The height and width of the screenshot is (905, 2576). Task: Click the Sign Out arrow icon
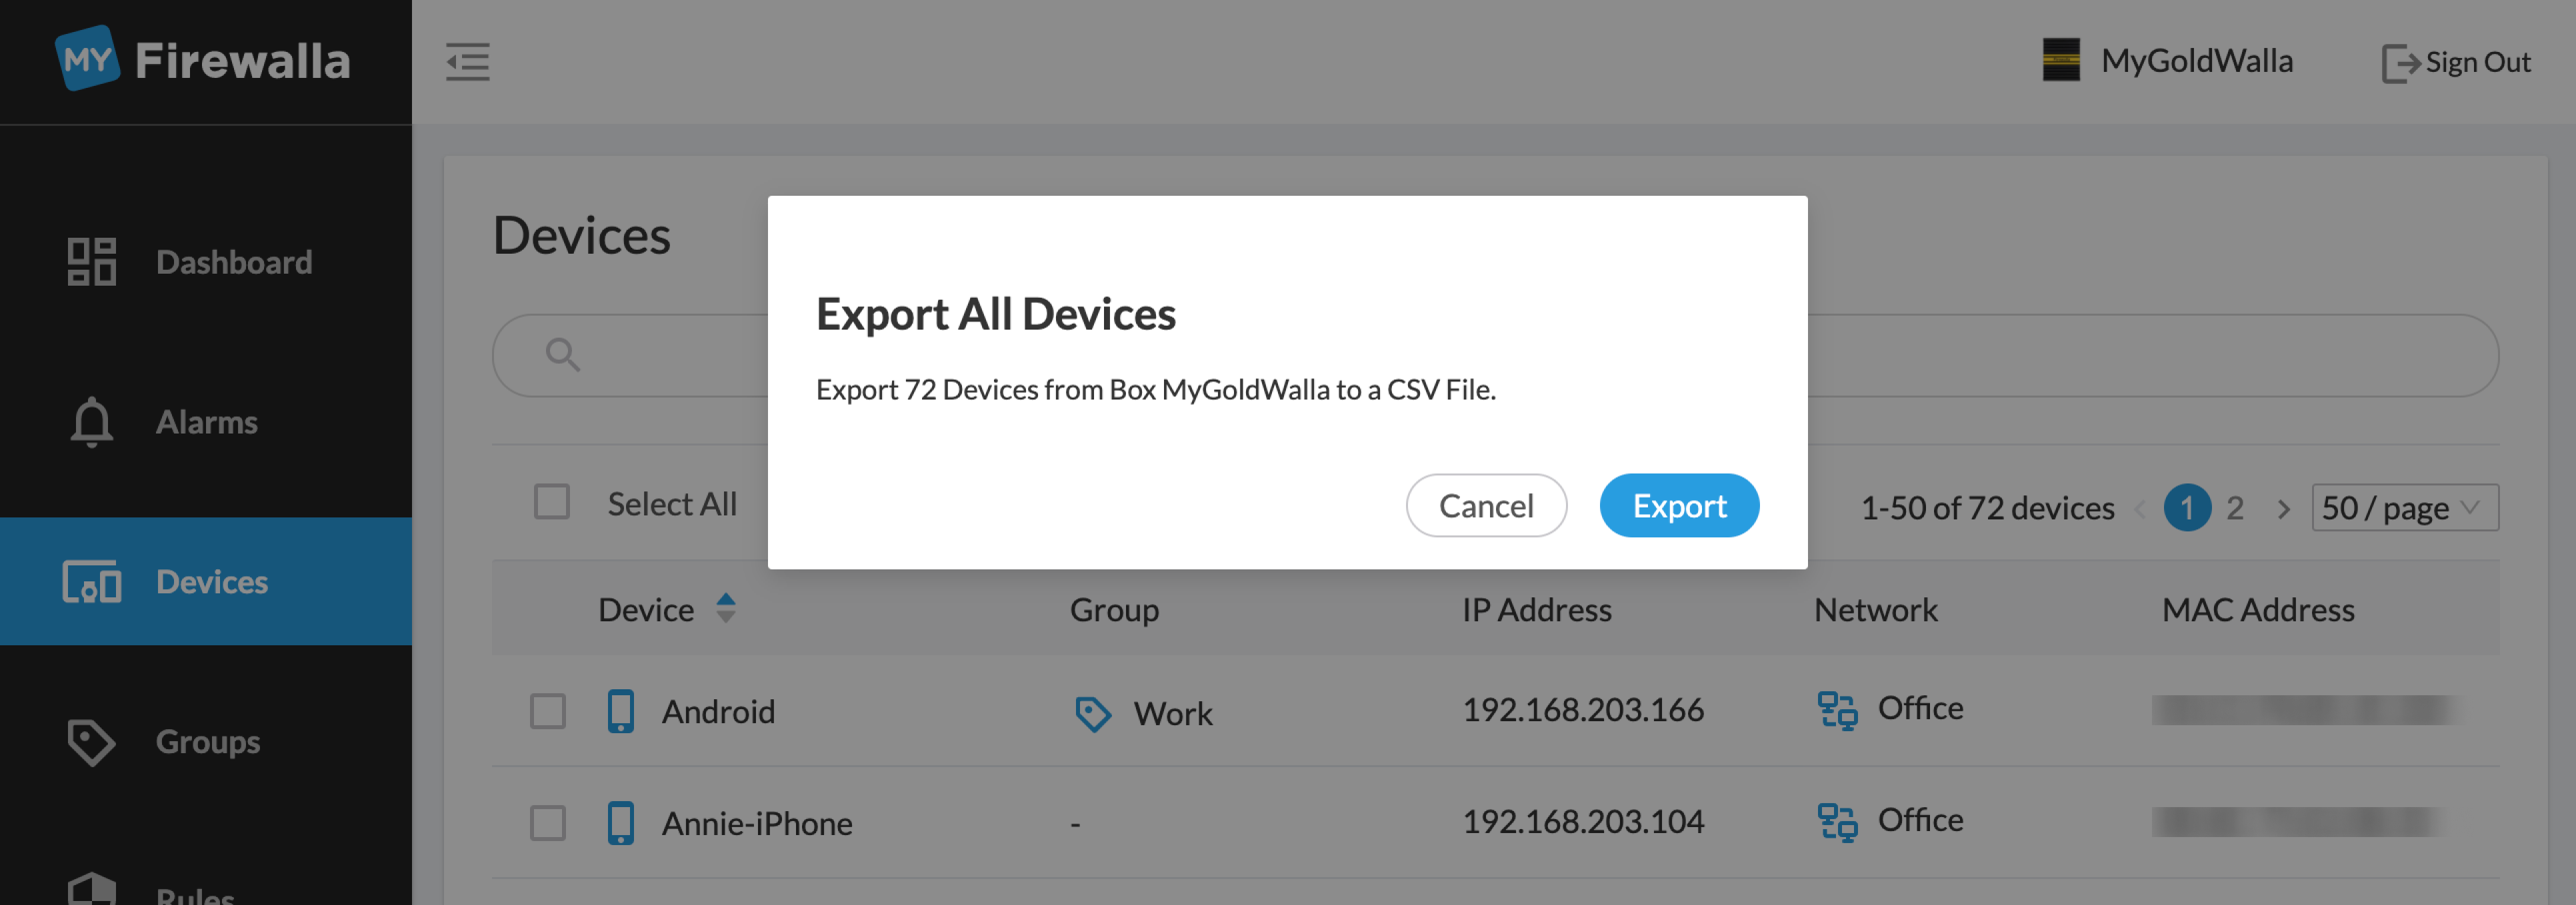(x=2400, y=63)
